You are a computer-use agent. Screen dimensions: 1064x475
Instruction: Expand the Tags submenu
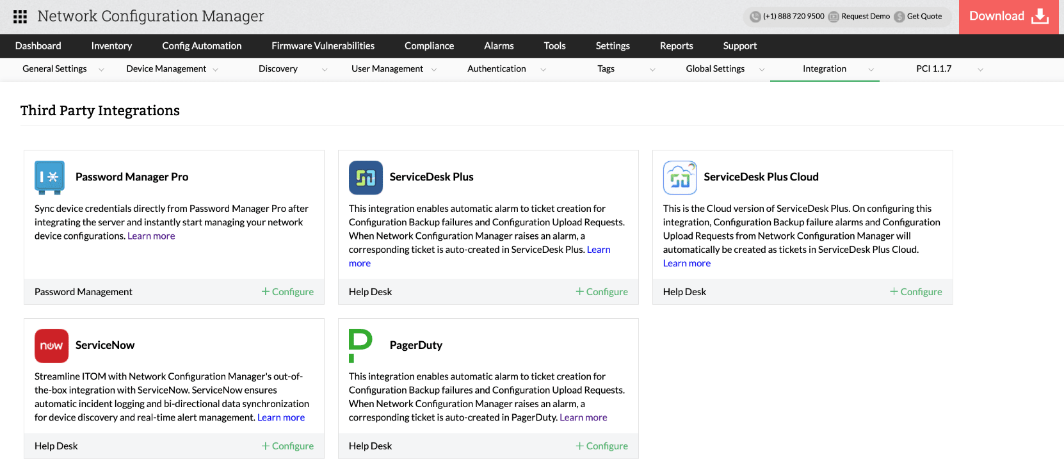coord(652,70)
